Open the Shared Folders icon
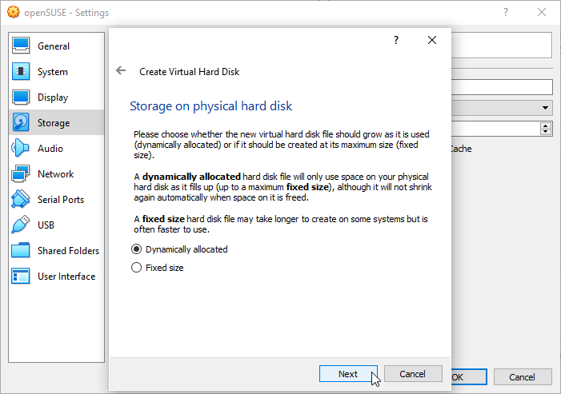This screenshot has width=561, height=394. [22, 251]
